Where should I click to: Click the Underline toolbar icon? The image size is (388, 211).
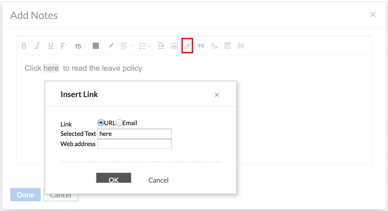click(51, 46)
